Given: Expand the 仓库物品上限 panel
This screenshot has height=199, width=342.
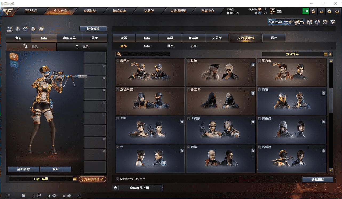Looking at the screenshot, I should pyautogui.click(x=138, y=188).
